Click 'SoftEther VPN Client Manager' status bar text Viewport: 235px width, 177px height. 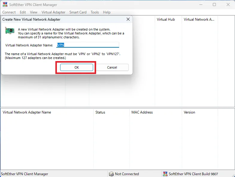coord(25,174)
